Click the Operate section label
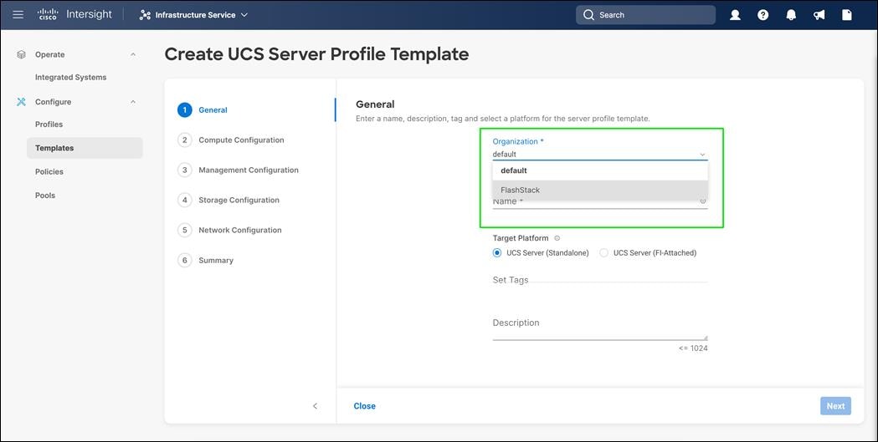 pyautogui.click(x=50, y=54)
